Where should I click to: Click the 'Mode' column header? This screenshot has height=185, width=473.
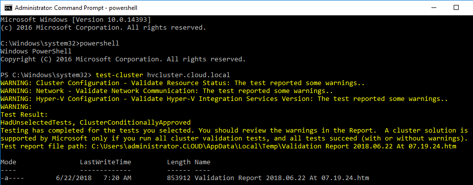click(x=8, y=162)
